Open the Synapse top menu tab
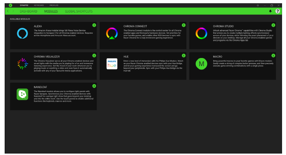 24,5
